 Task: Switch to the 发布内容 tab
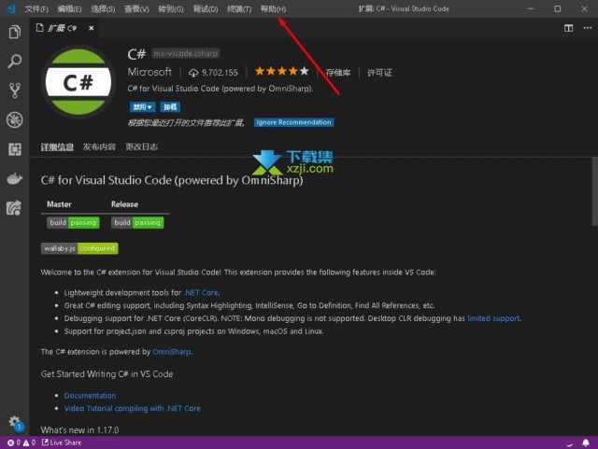(x=99, y=147)
